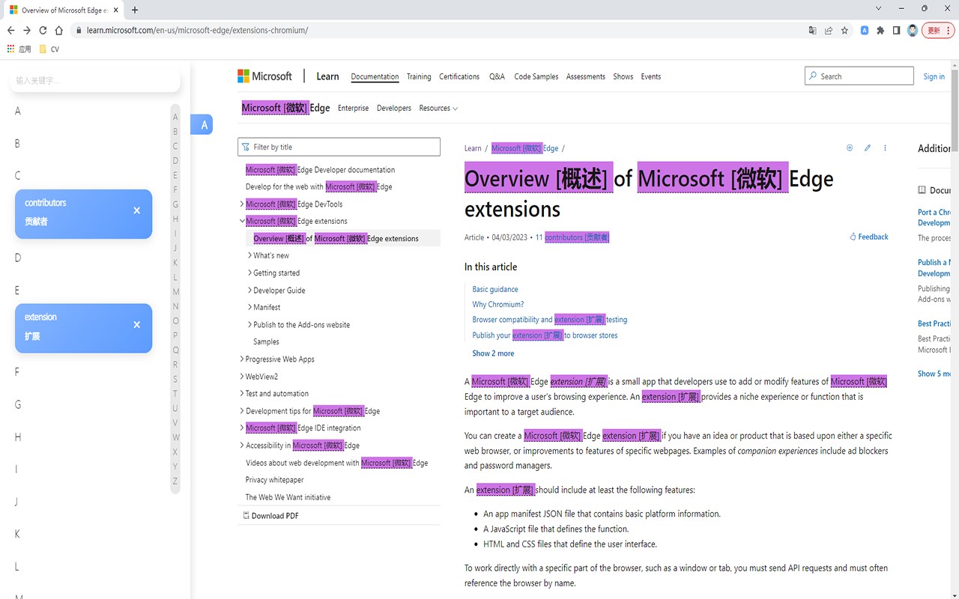This screenshot has height=599, width=959.
Task: Click Download PDF
Action: [270, 516]
